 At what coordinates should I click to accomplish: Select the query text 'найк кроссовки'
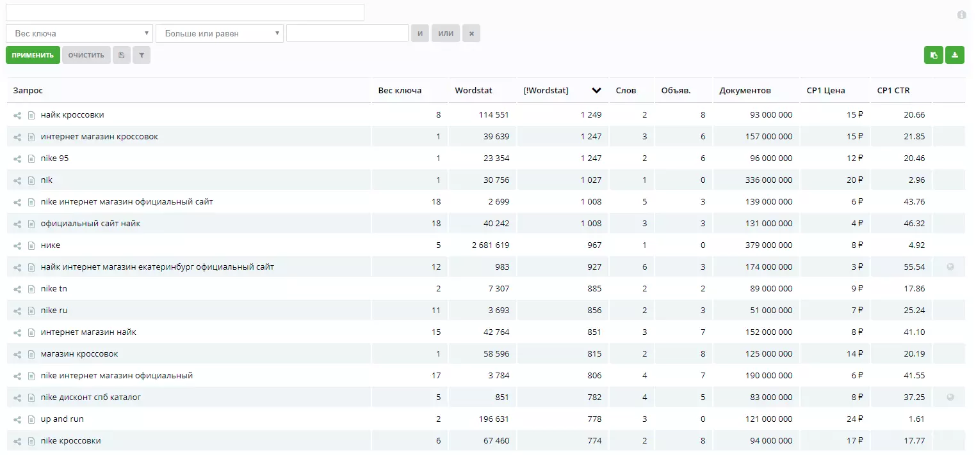click(72, 115)
